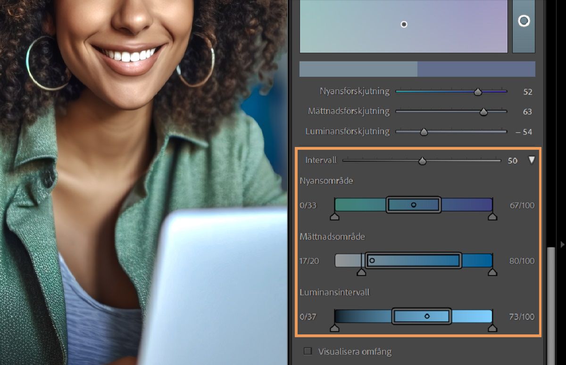The height and width of the screenshot is (365, 566).
Task: Click the right Luminansintervall range handle
Action: coord(492,327)
